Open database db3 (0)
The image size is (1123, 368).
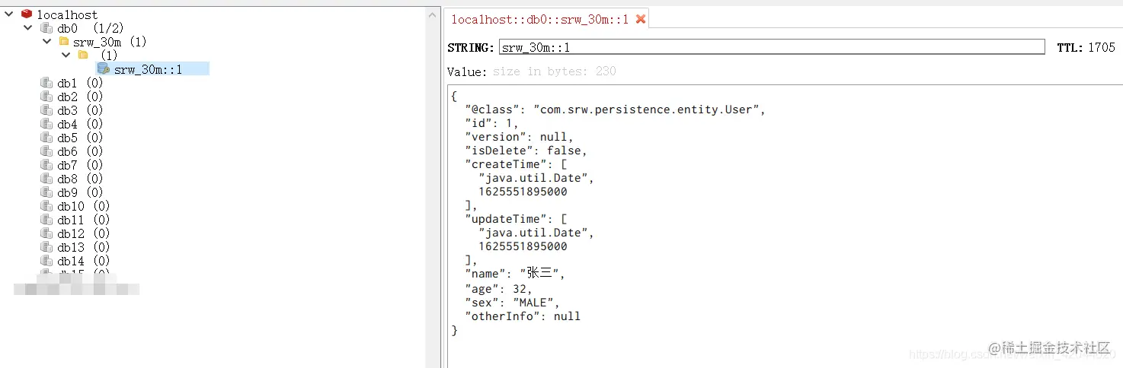80,110
